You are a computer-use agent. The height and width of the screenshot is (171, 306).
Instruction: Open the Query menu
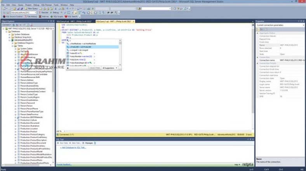(20, 5)
